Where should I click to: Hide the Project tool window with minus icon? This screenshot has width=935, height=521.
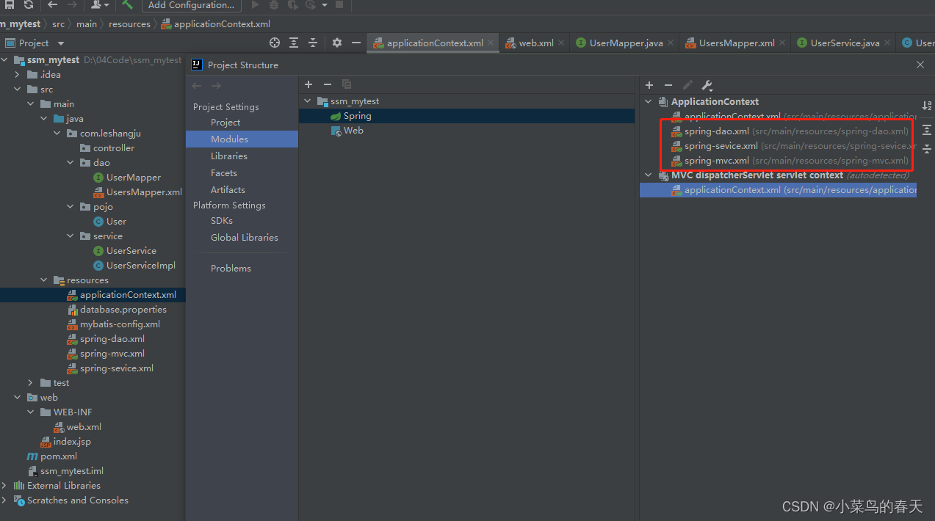tap(356, 43)
